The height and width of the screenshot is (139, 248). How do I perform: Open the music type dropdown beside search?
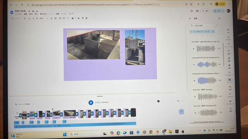[x=217, y=25]
